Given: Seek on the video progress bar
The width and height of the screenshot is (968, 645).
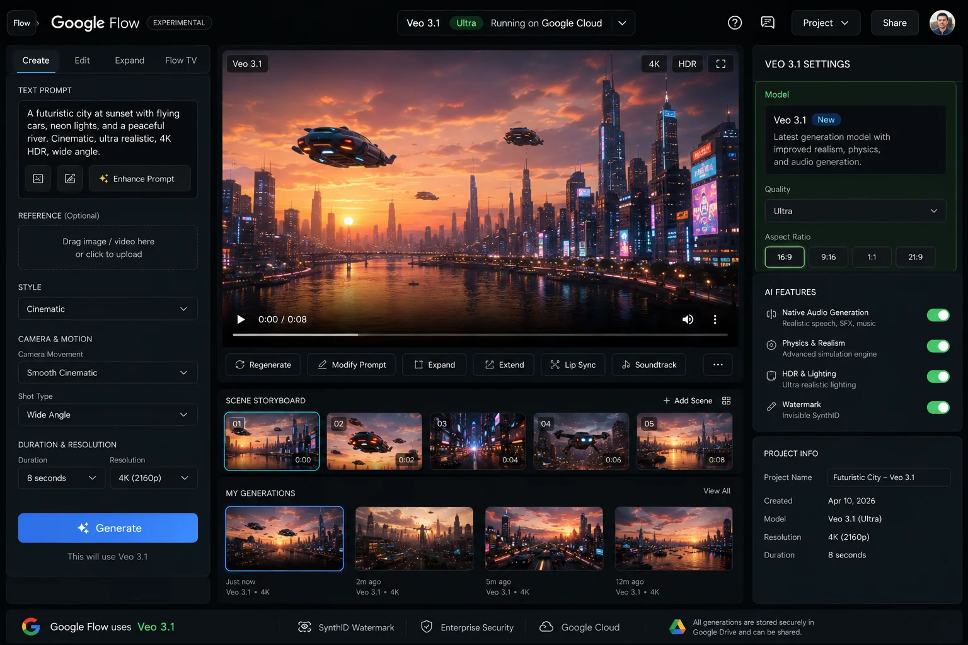Looking at the screenshot, I should 480,334.
